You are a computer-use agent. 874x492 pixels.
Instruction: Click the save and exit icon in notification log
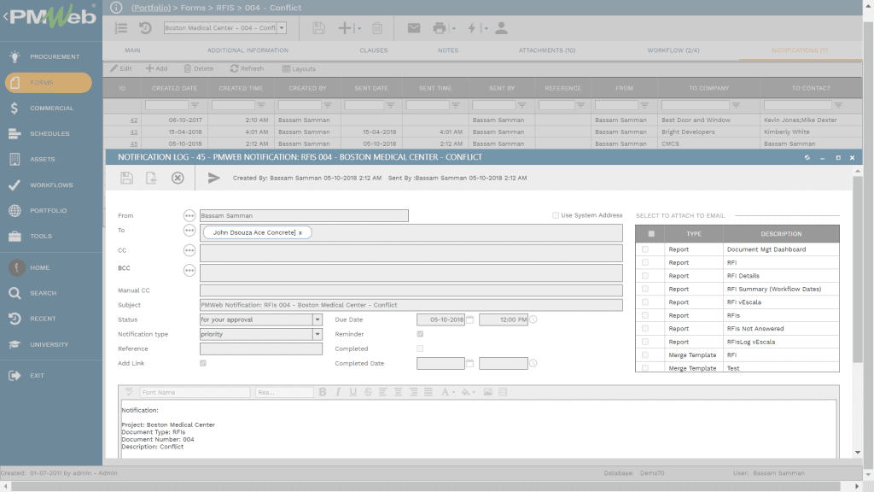point(151,178)
